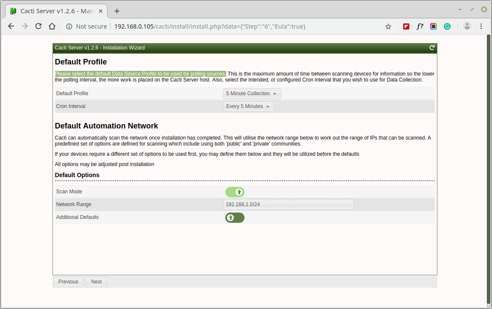The image size is (492, 309).
Task: Click the Default Automation Network heading
Action: 106,126
